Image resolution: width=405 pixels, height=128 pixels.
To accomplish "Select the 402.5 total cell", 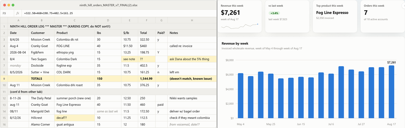I will 147,66.
